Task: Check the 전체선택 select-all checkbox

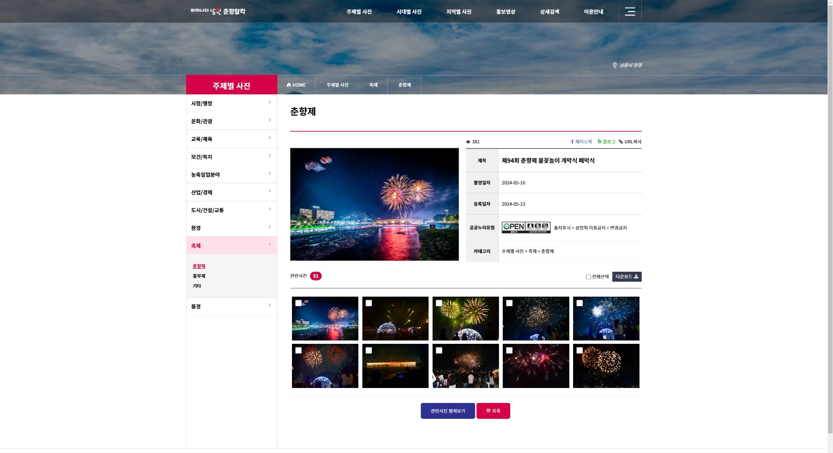Action: (588, 277)
